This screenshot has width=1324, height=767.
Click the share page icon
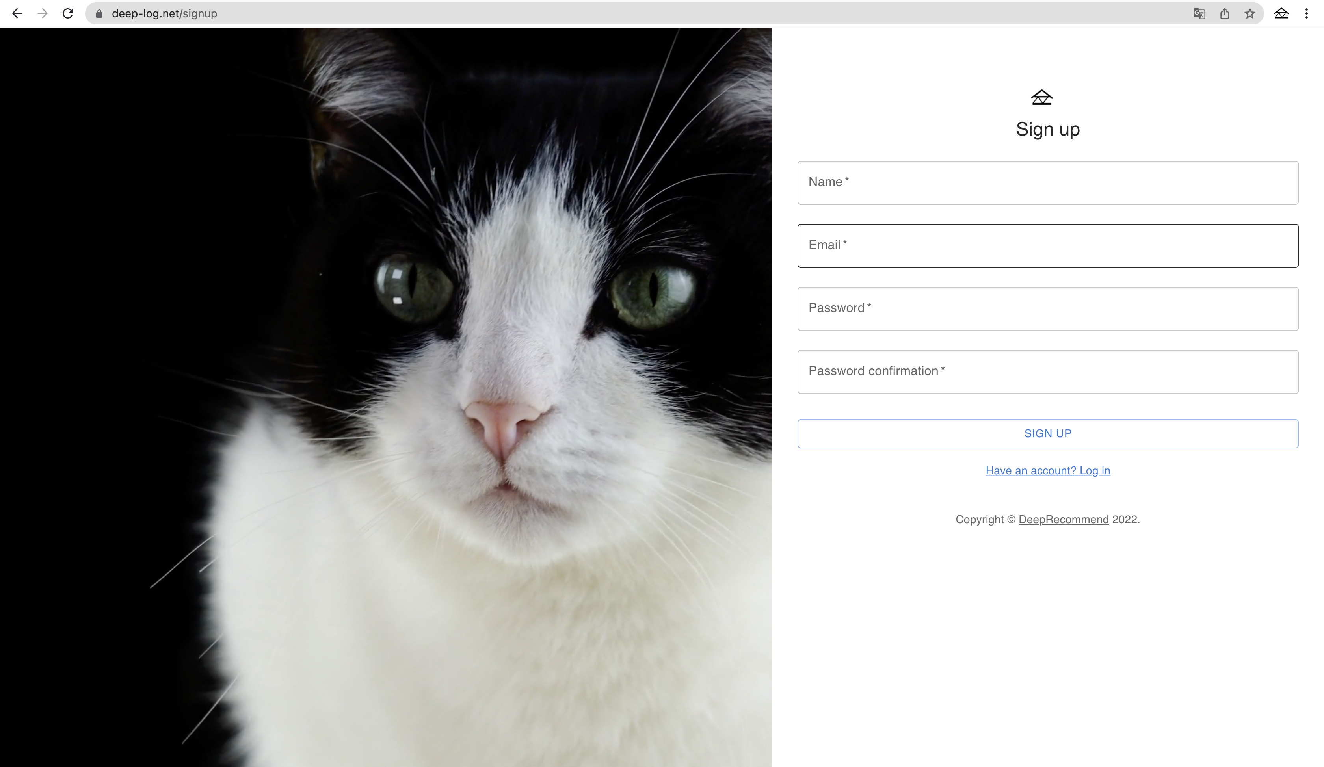(x=1225, y=14)
